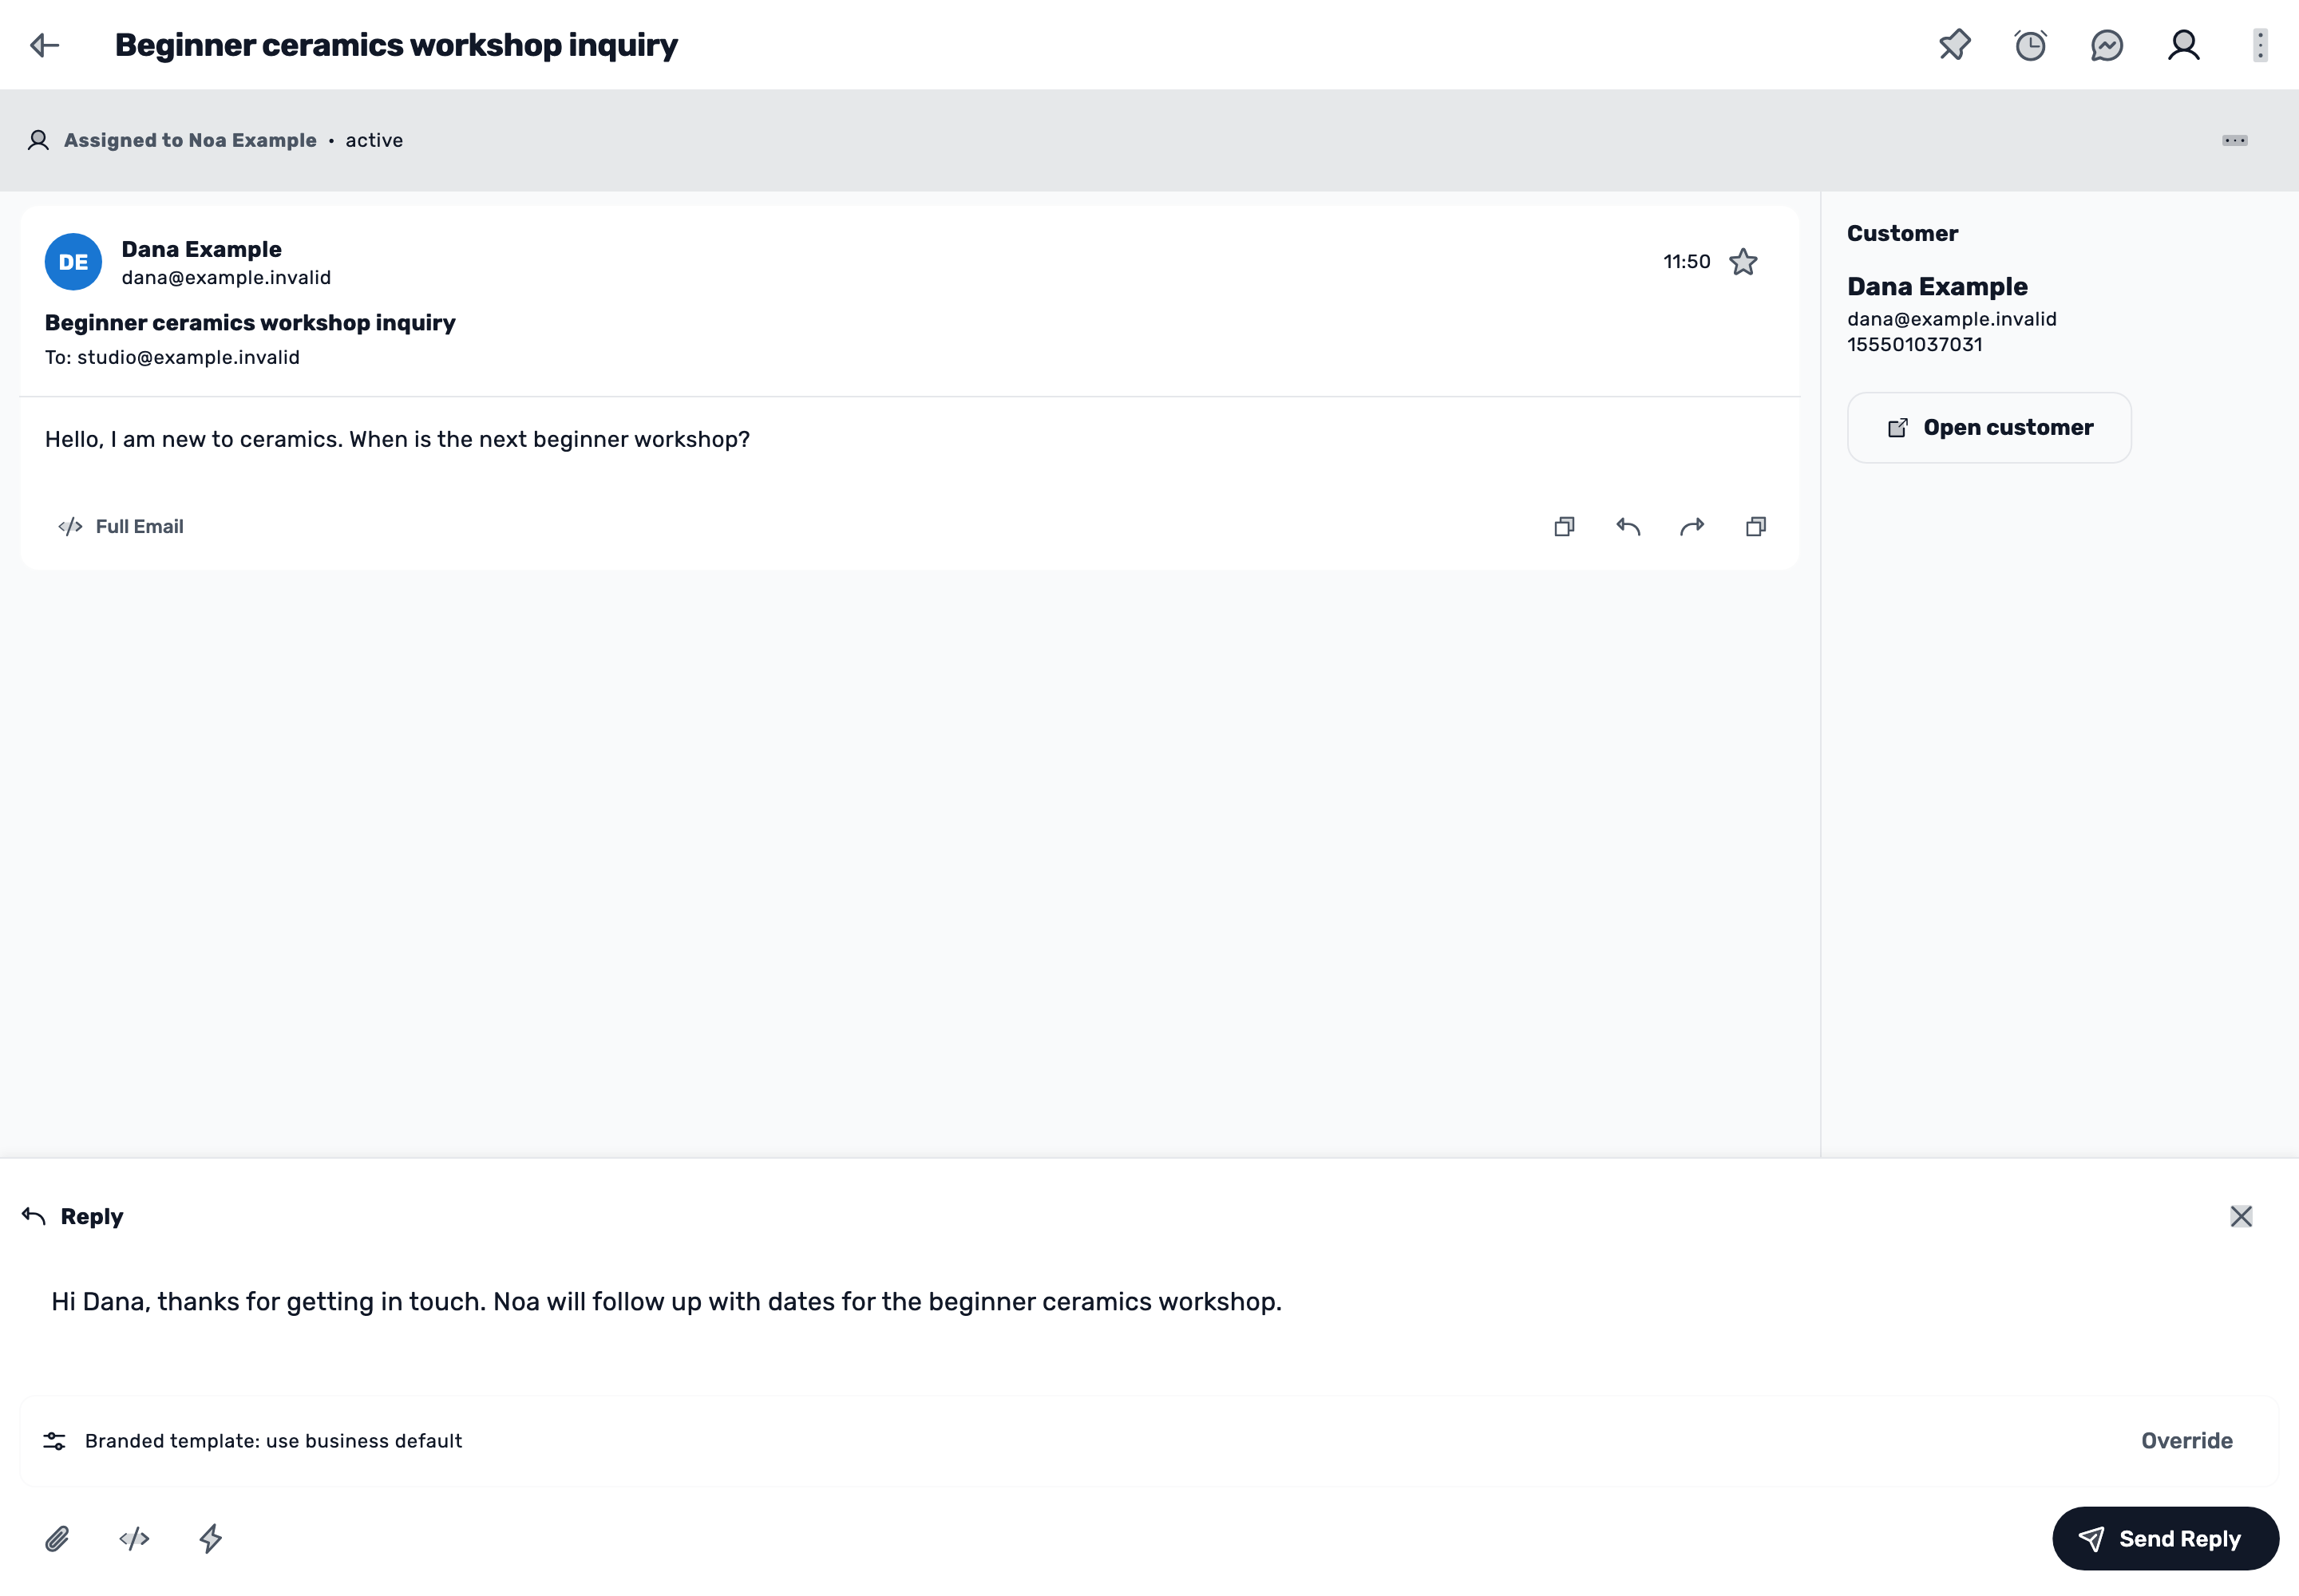Toggle the code view icon in composer
Viewport: 2299px width, 1596px height.
[x=134, y=1539]
